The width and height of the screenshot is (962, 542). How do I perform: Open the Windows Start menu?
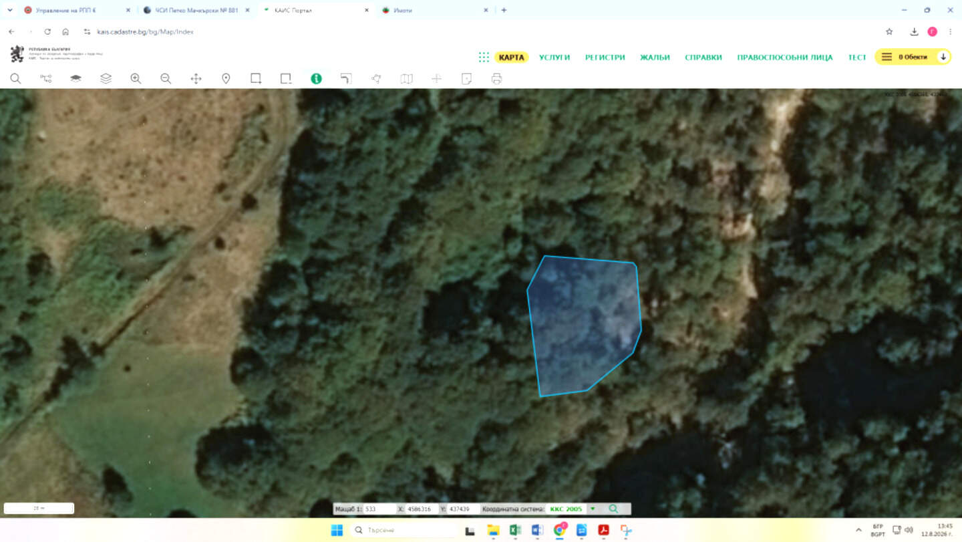[x=336, y=530]
